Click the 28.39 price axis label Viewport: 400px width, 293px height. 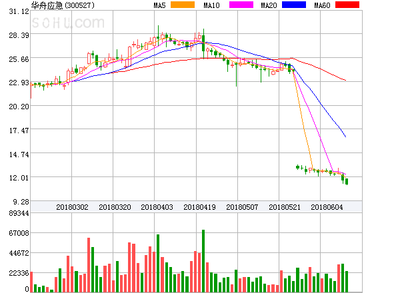[x=19, y=35]
